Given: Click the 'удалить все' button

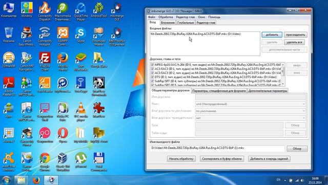Looking at the screenshot, I should [294, 42].
